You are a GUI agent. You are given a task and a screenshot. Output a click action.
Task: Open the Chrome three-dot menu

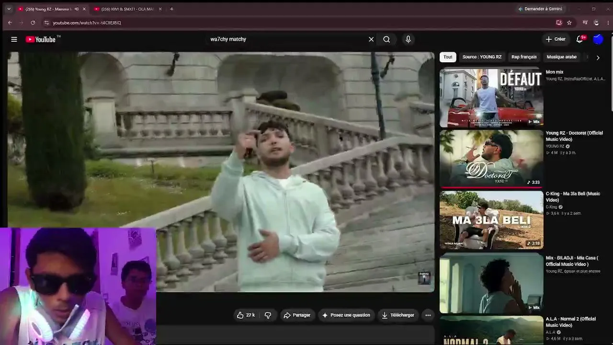(607, 23)
